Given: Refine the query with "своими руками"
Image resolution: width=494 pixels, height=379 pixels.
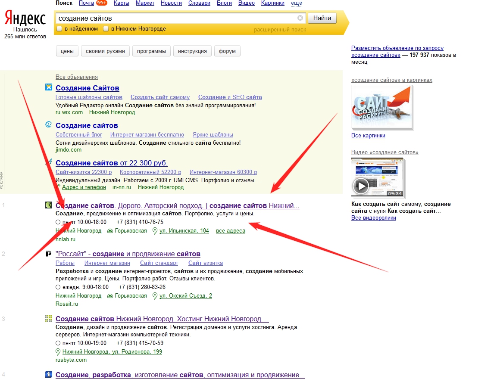Looking at the screenshot, I should pyautogui.click(x=105, y=51).
